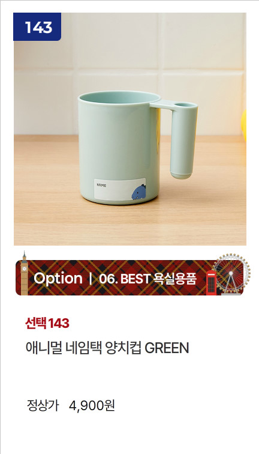This screenshot has width=259, height=454.
Task: Open the 애니멀 네임택 양치컵 GREEN product title
Action: click(107, 348)
